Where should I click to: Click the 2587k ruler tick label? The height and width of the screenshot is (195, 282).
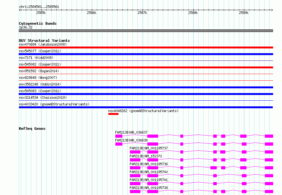click(x=142, y=13)
